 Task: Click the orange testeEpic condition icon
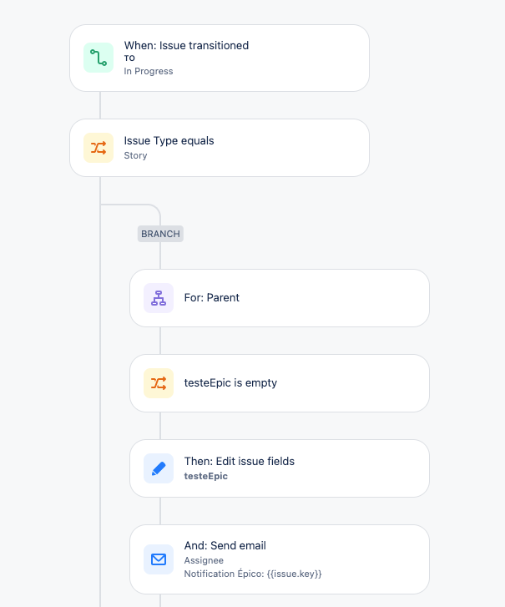(x=159, y=383)
